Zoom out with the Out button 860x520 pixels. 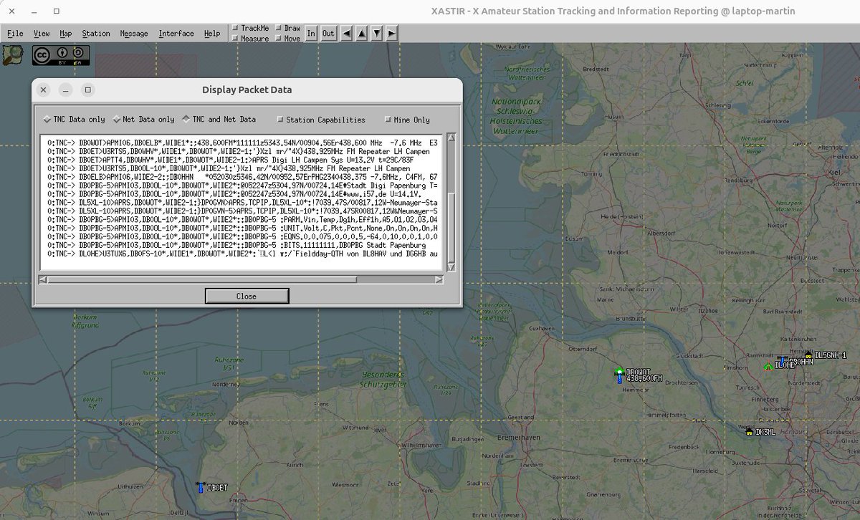328,33
